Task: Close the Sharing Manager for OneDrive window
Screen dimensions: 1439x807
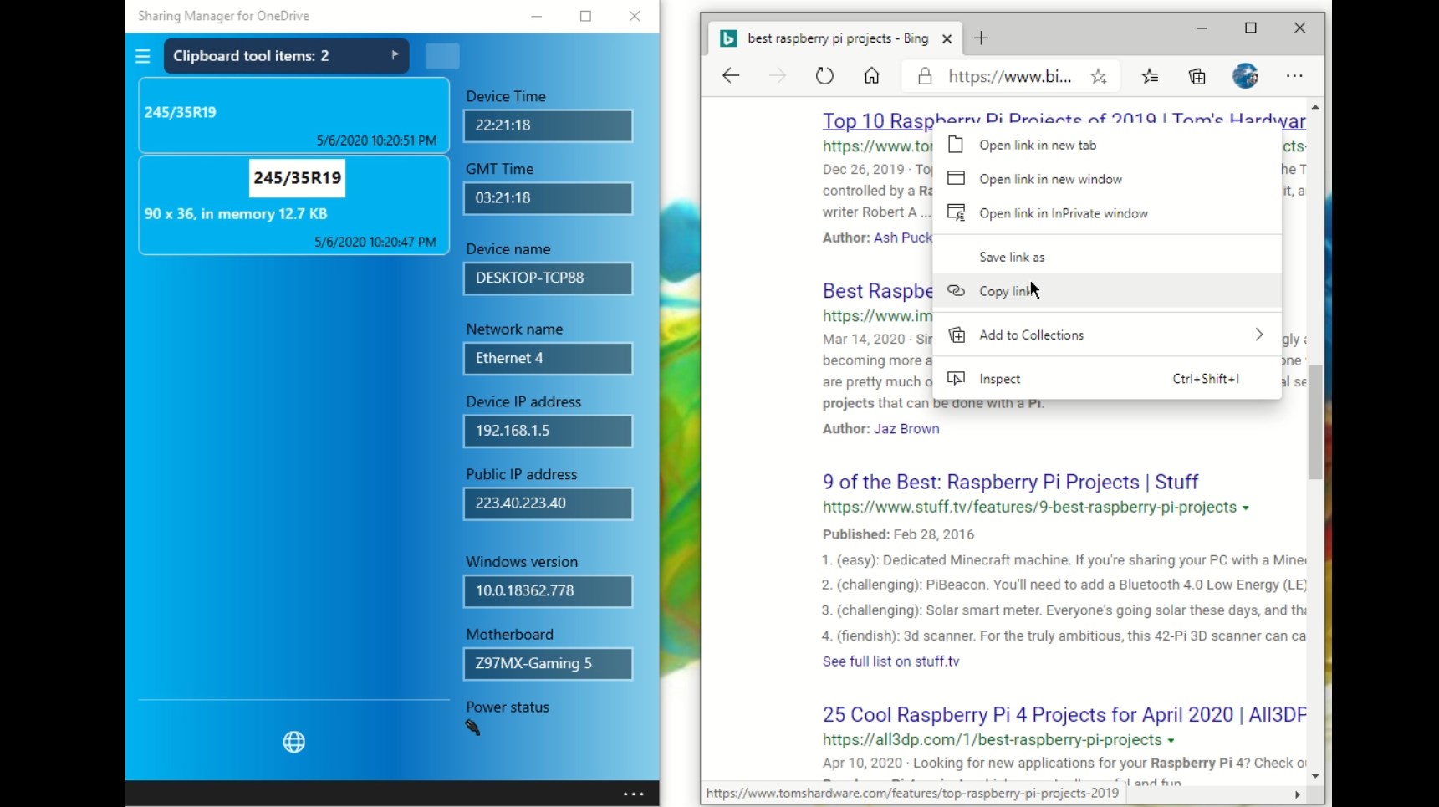Action: tap(635, 16)
